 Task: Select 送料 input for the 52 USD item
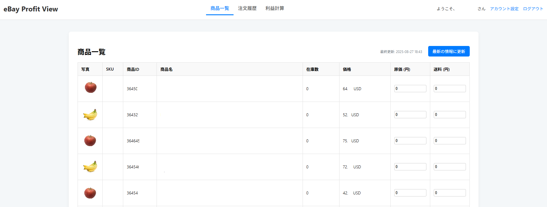(450, 115)
